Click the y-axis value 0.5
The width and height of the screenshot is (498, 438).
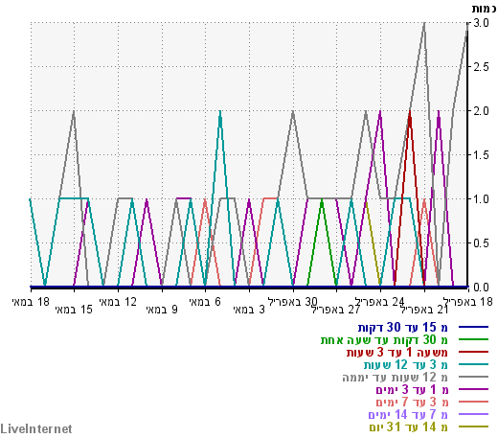481,243
